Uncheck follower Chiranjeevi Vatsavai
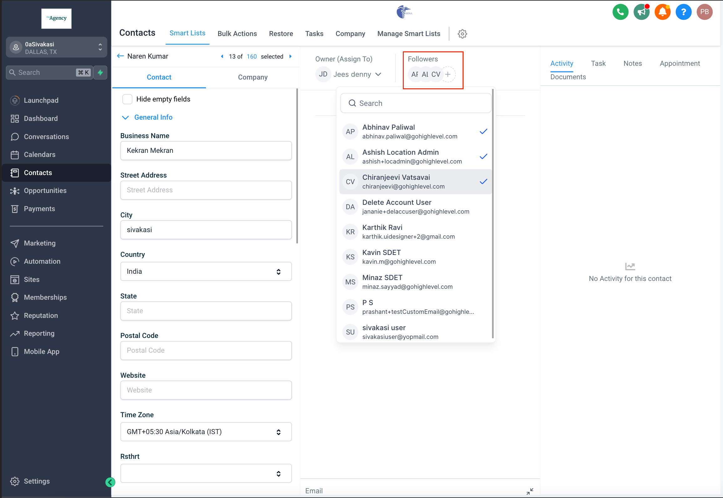The width and height of the screenshot is (723, 498). point(415,182)
